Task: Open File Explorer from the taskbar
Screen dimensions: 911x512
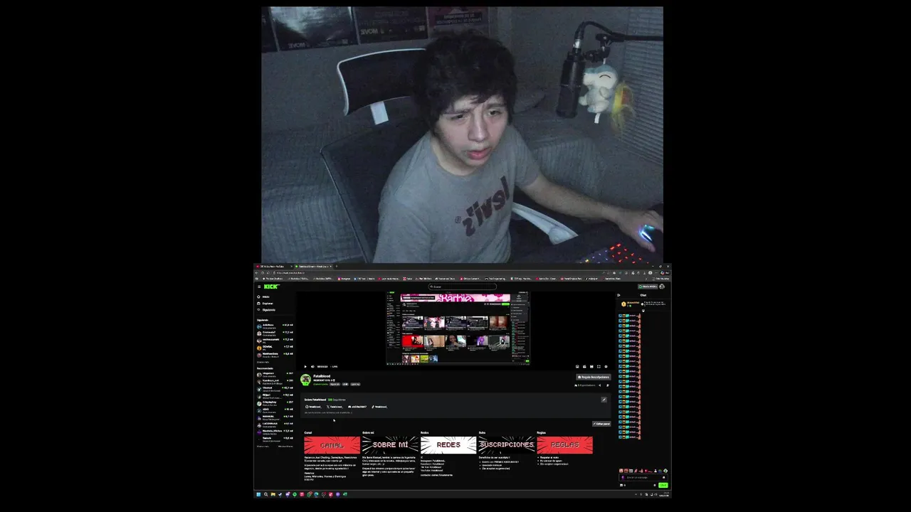Action: pos(273,494)
